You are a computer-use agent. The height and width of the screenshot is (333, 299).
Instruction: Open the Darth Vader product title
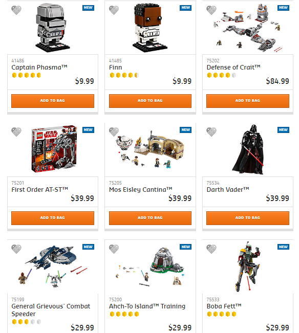[x=228, y=189]
